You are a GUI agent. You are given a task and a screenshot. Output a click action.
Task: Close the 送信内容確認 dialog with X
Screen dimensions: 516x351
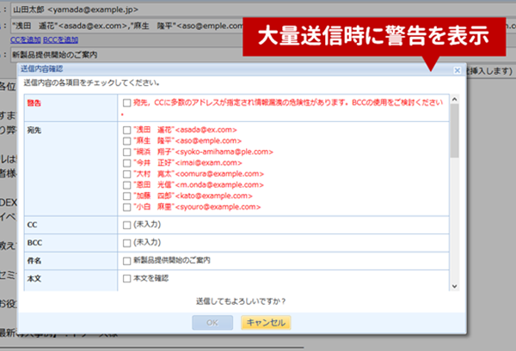(457, 70)
